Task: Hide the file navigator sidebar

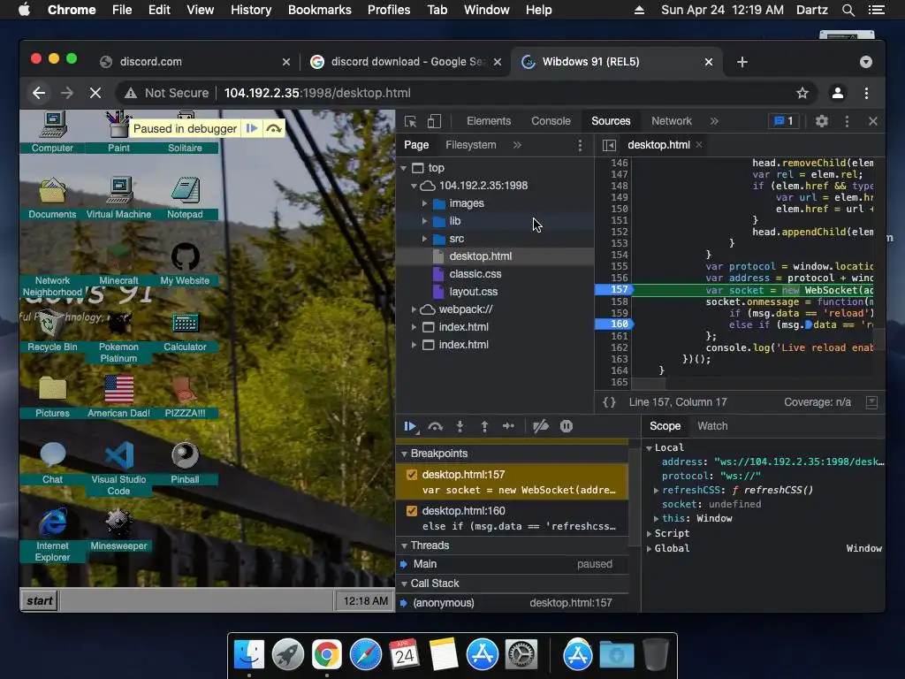Action: 609,145
